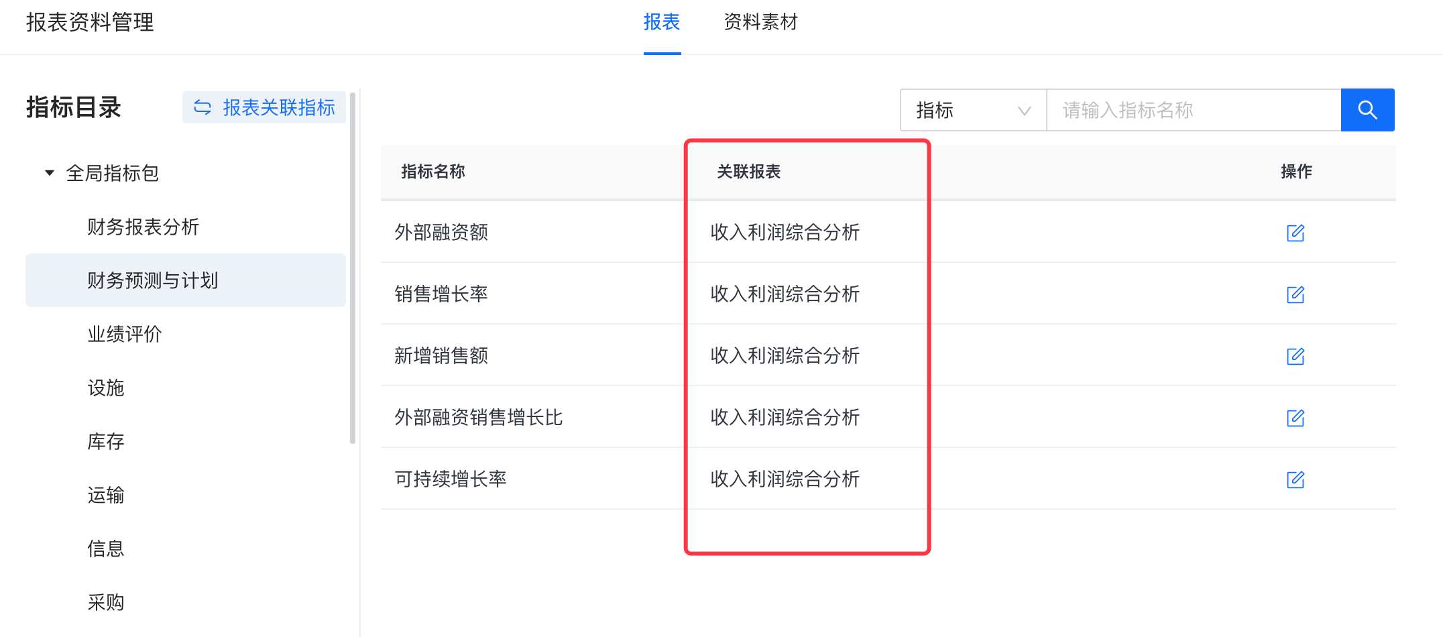This screenshot has height=637, width=1443.
Task: Edit the 外部融资额 indicator row
Action: click(1295, 233)
